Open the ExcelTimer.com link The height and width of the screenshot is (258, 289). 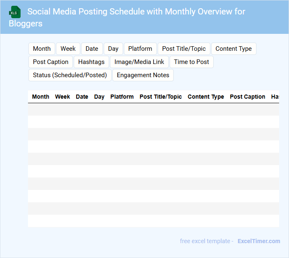259,241
